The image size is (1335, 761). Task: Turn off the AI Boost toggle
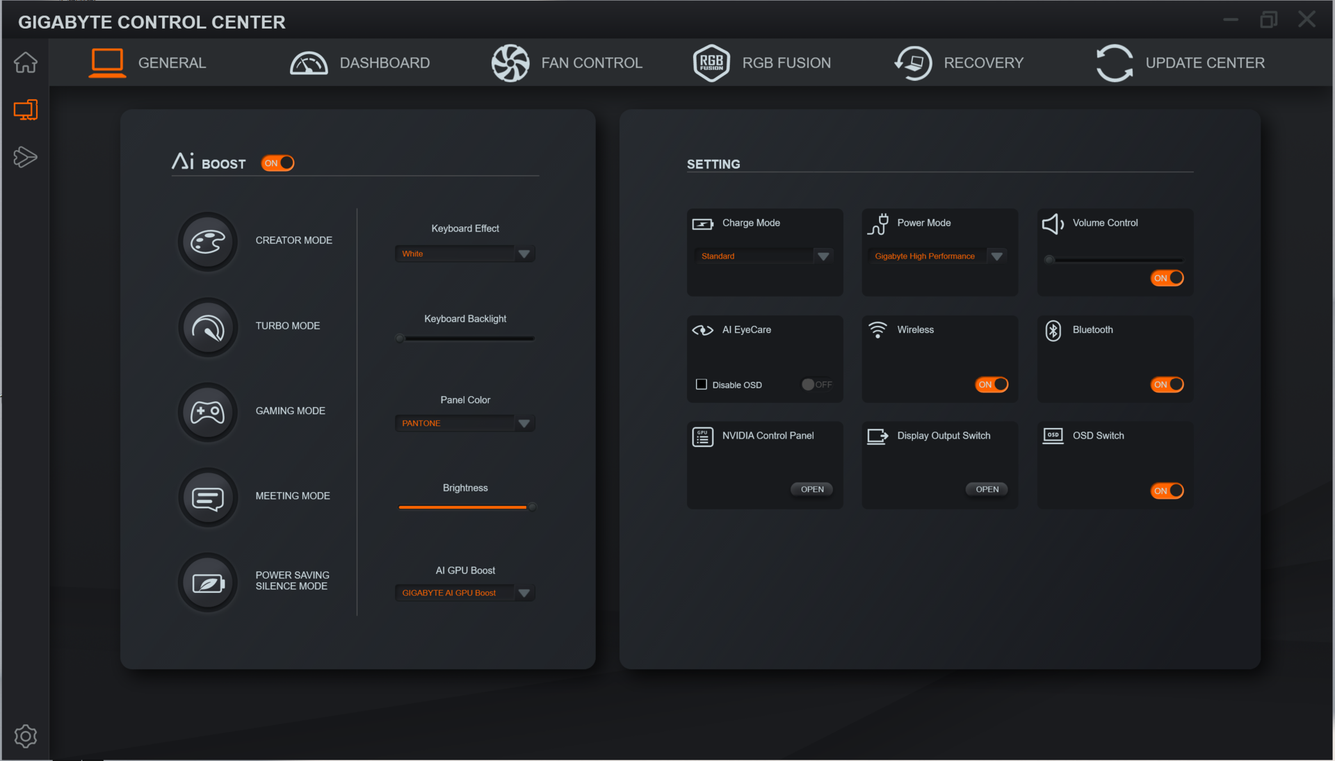[277, 163]
